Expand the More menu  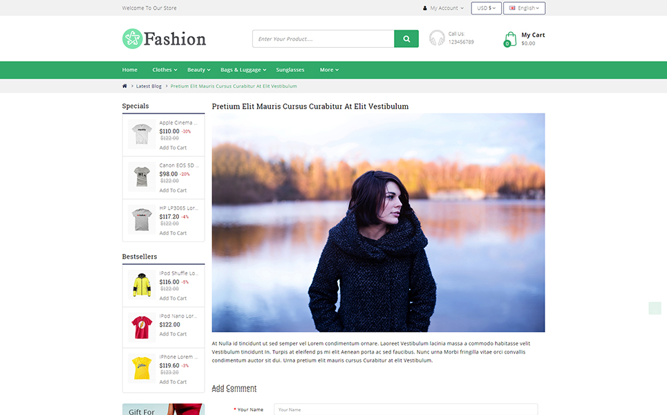329,70
